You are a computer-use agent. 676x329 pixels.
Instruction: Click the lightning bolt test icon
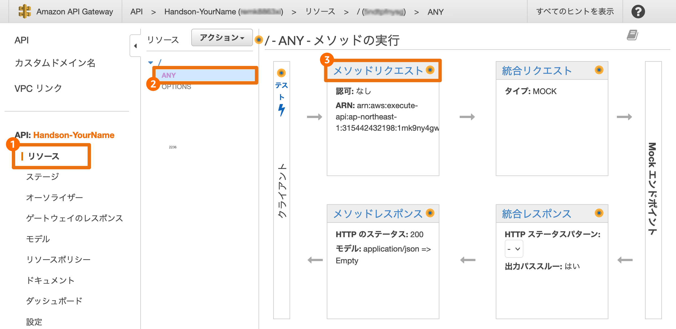point(281,110)
